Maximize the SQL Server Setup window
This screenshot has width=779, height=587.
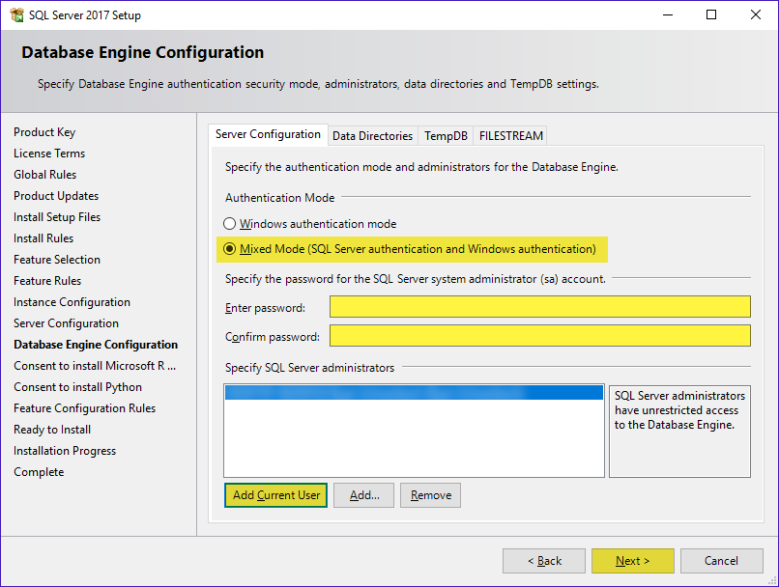711,14
